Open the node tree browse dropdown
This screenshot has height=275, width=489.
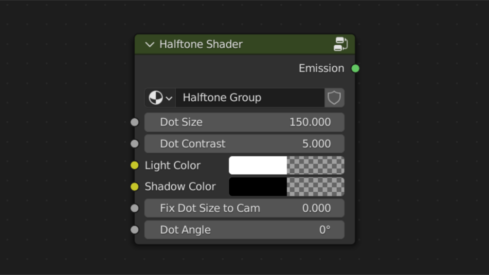coord(160,98)
